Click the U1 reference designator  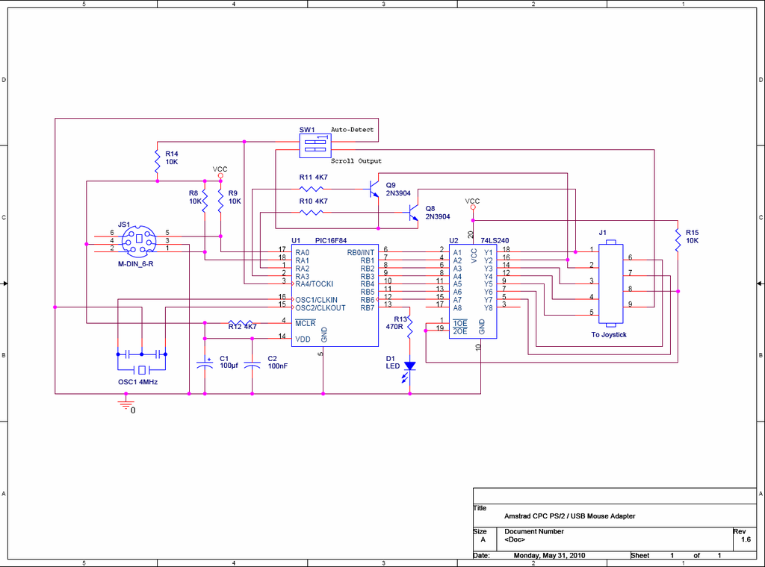[x=296, y=241]
